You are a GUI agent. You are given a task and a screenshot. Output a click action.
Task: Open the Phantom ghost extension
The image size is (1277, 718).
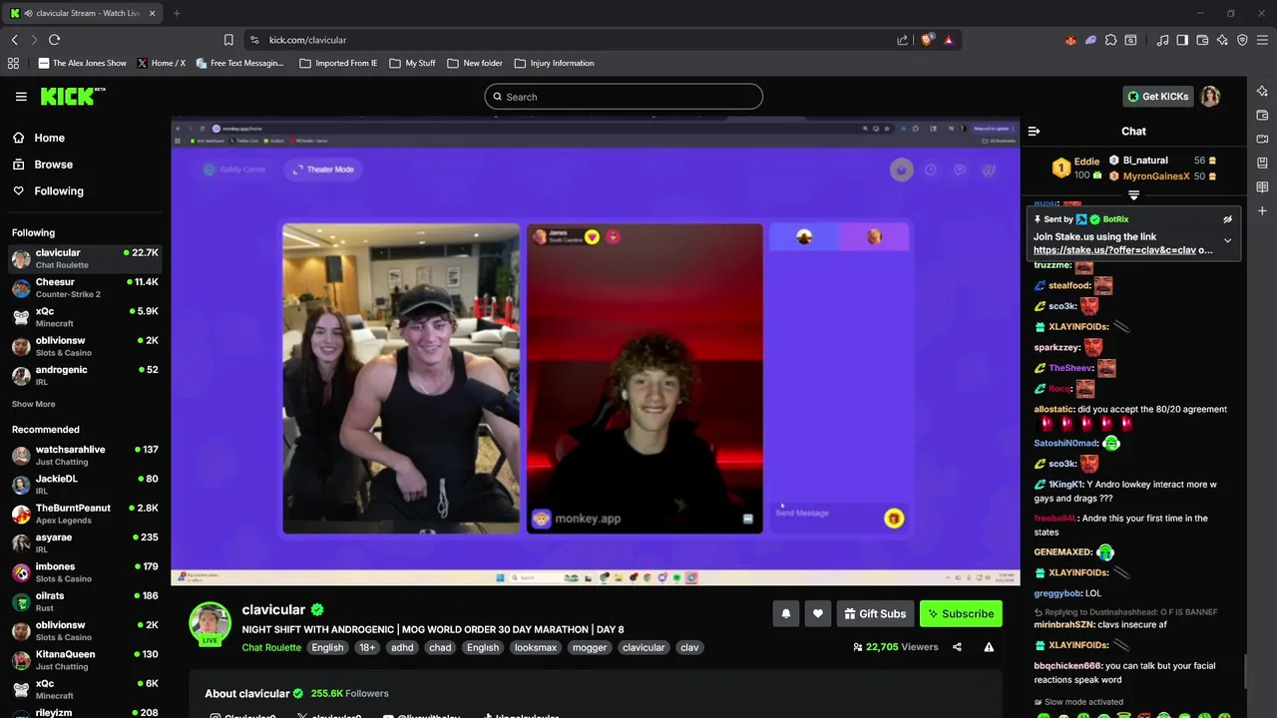click(1090, 40)
